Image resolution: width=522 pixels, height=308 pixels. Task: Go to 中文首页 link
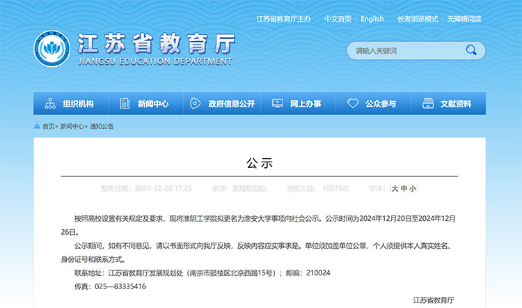[x=338, y=19]
